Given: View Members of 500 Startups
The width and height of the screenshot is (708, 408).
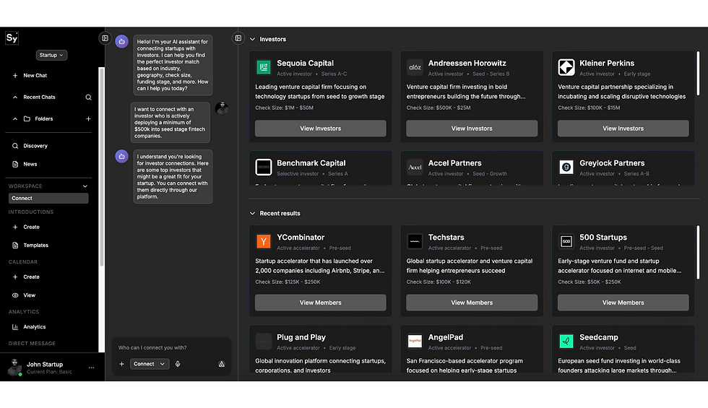Looking at the screenshot, I should click(x=623, y=303).
